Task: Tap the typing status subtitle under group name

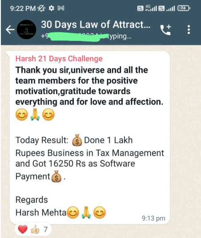Action: click(x=86, y=36)
